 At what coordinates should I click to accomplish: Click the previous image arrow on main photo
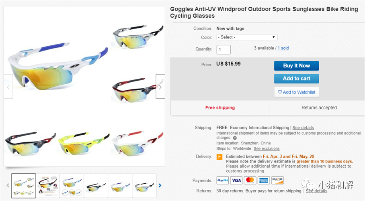click(8, 87)
